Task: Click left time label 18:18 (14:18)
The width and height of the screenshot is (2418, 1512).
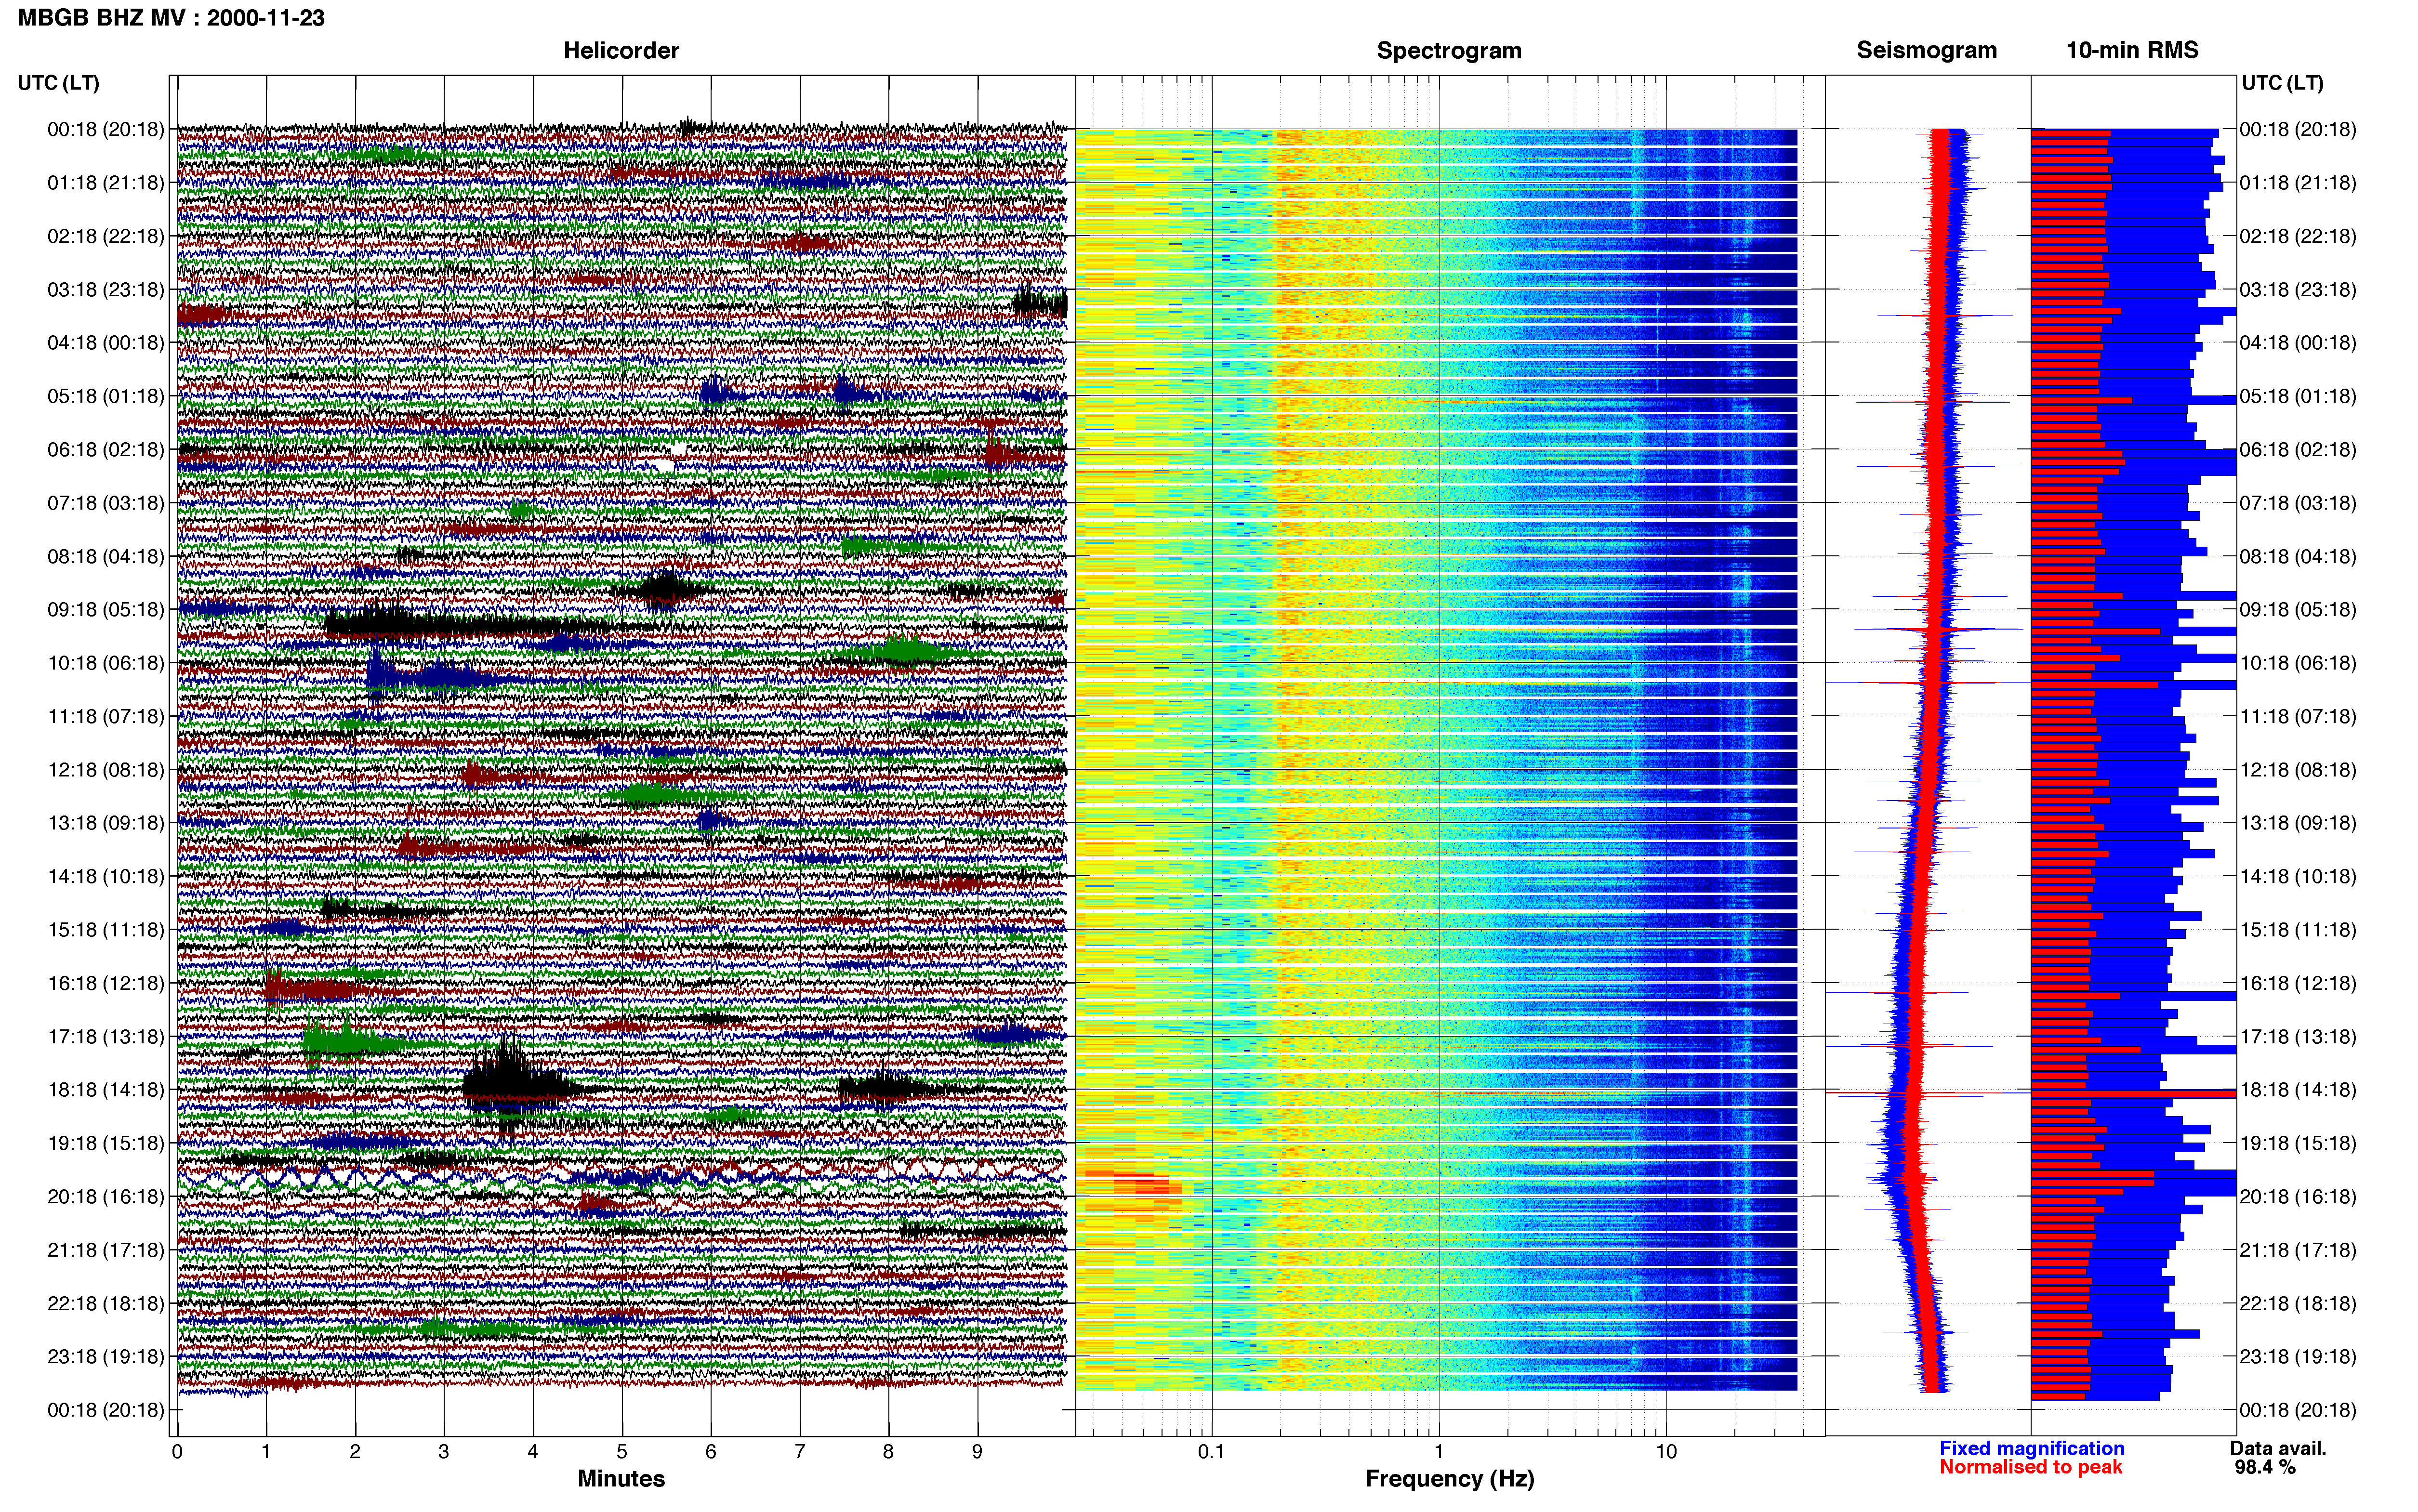Action: coord(106,1090)
